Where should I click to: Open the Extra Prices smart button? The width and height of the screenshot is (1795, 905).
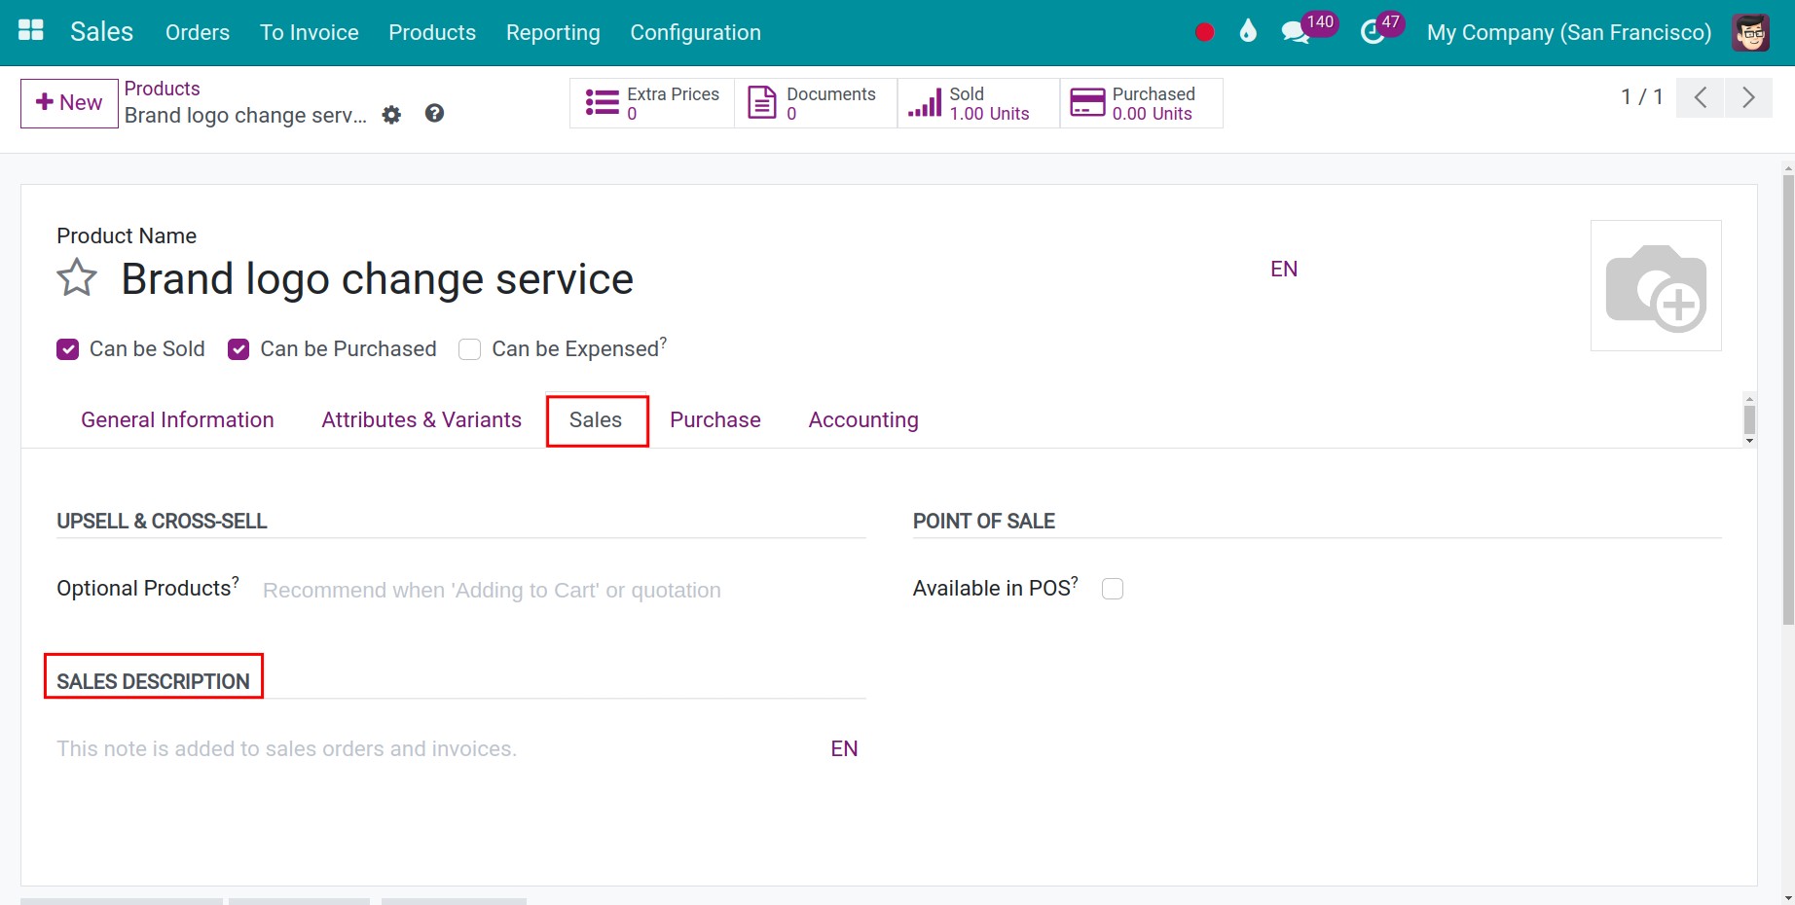[x=652, y=102]
